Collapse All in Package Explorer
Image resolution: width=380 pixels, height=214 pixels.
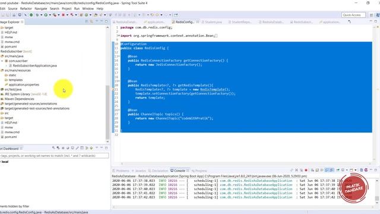pyautogui.click(x=87, y=21)
